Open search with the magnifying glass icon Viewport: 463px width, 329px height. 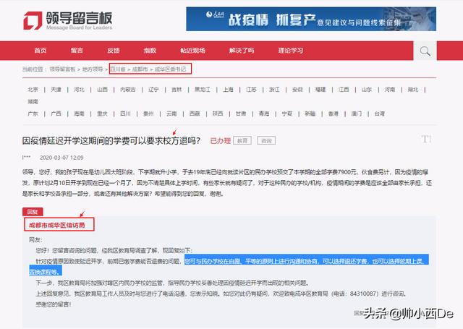(425, 51)
